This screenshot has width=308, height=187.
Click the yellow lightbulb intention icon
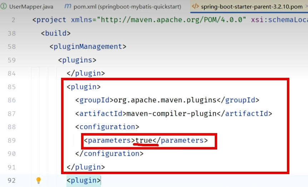(x=39, y=180)
